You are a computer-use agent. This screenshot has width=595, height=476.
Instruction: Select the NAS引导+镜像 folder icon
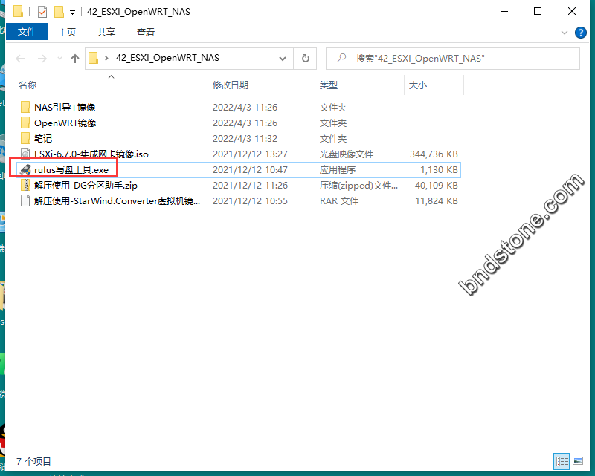click(25, 107)
